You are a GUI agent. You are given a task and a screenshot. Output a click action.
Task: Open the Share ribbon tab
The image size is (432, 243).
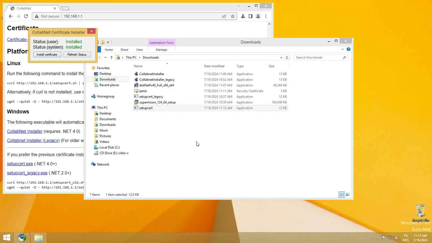[124, 50]
